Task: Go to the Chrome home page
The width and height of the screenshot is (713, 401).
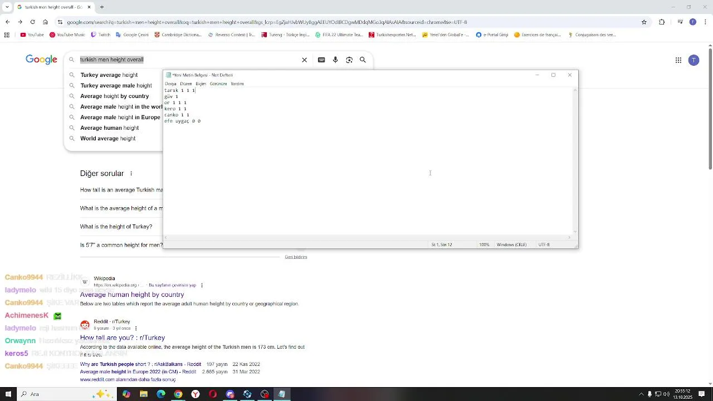Action: [45, 22]
